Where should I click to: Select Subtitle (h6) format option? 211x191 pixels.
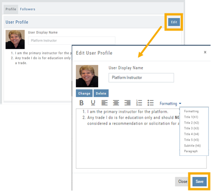pos(192,146)
